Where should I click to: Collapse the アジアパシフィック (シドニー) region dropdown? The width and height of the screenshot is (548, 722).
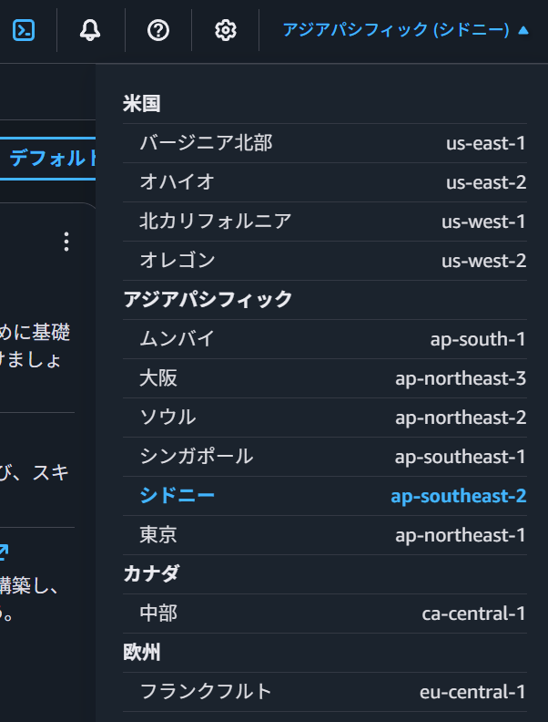(404, 30)
